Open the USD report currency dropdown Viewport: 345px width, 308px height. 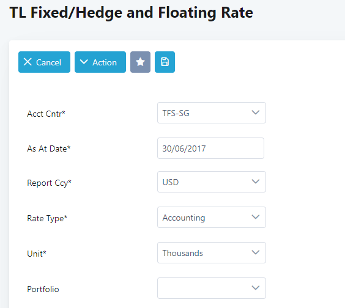click(x=212, y=182)
